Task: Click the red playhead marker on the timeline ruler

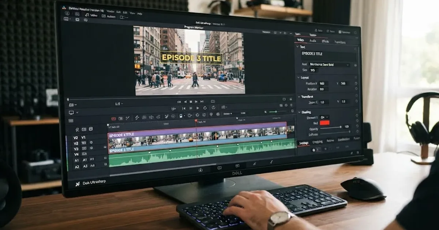Action: coord(196,121)
